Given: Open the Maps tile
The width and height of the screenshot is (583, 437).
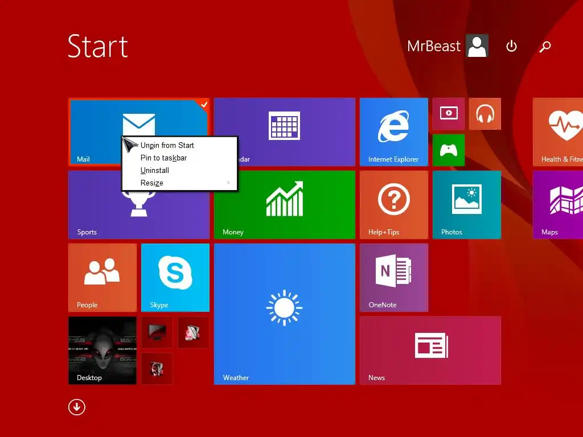Looking at the screenshot, I should click(x=558, y=205).
